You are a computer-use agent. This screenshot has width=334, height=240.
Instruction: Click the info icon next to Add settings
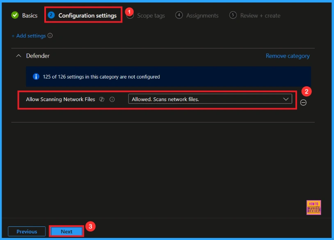pyautogui.click(x=50, y=36)
